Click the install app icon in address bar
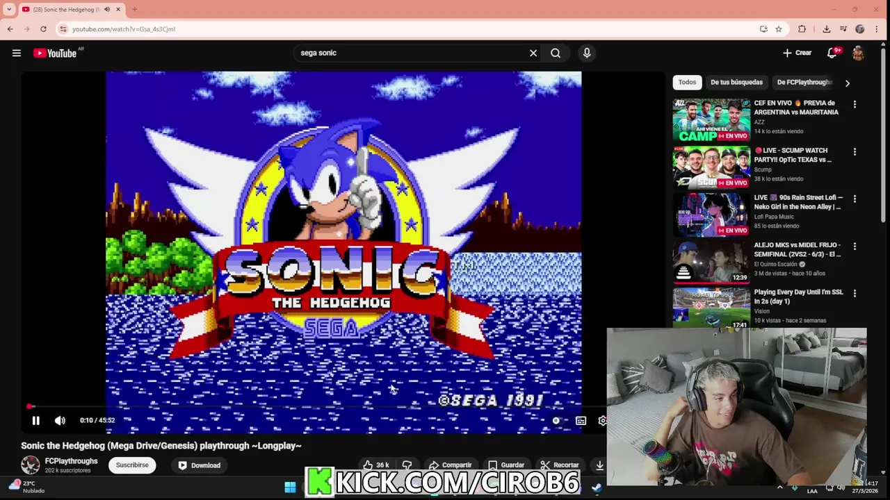This screenshot has width=890, height=500. tap(763, 29)
